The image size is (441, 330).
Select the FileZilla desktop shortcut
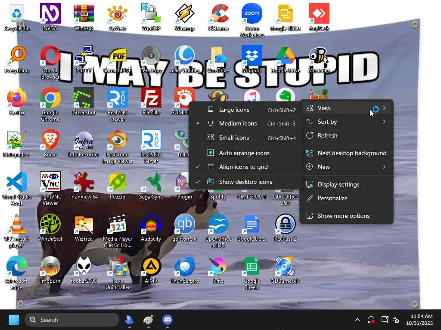point(151,101)
